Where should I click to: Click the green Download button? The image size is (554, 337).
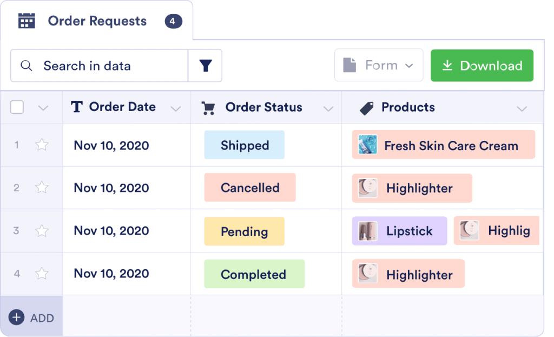click(482, 66)
